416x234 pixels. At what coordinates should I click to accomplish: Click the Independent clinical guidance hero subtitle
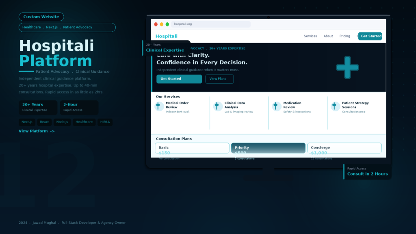pos(198,70)
